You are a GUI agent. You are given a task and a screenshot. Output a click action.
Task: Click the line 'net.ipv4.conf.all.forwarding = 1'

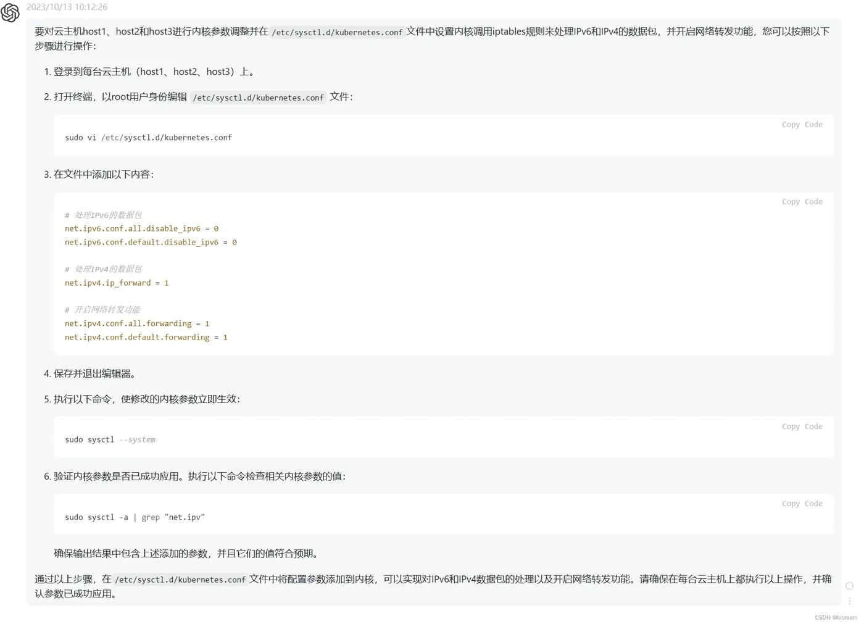tap(137, 323)
